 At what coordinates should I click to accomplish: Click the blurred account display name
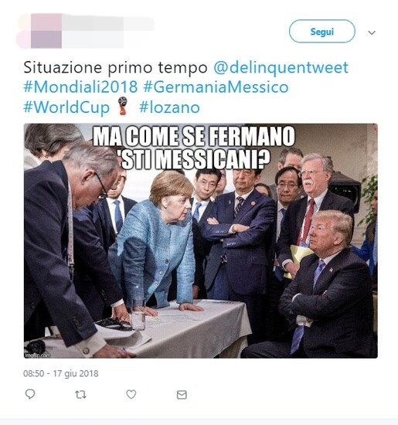(108, 24)
